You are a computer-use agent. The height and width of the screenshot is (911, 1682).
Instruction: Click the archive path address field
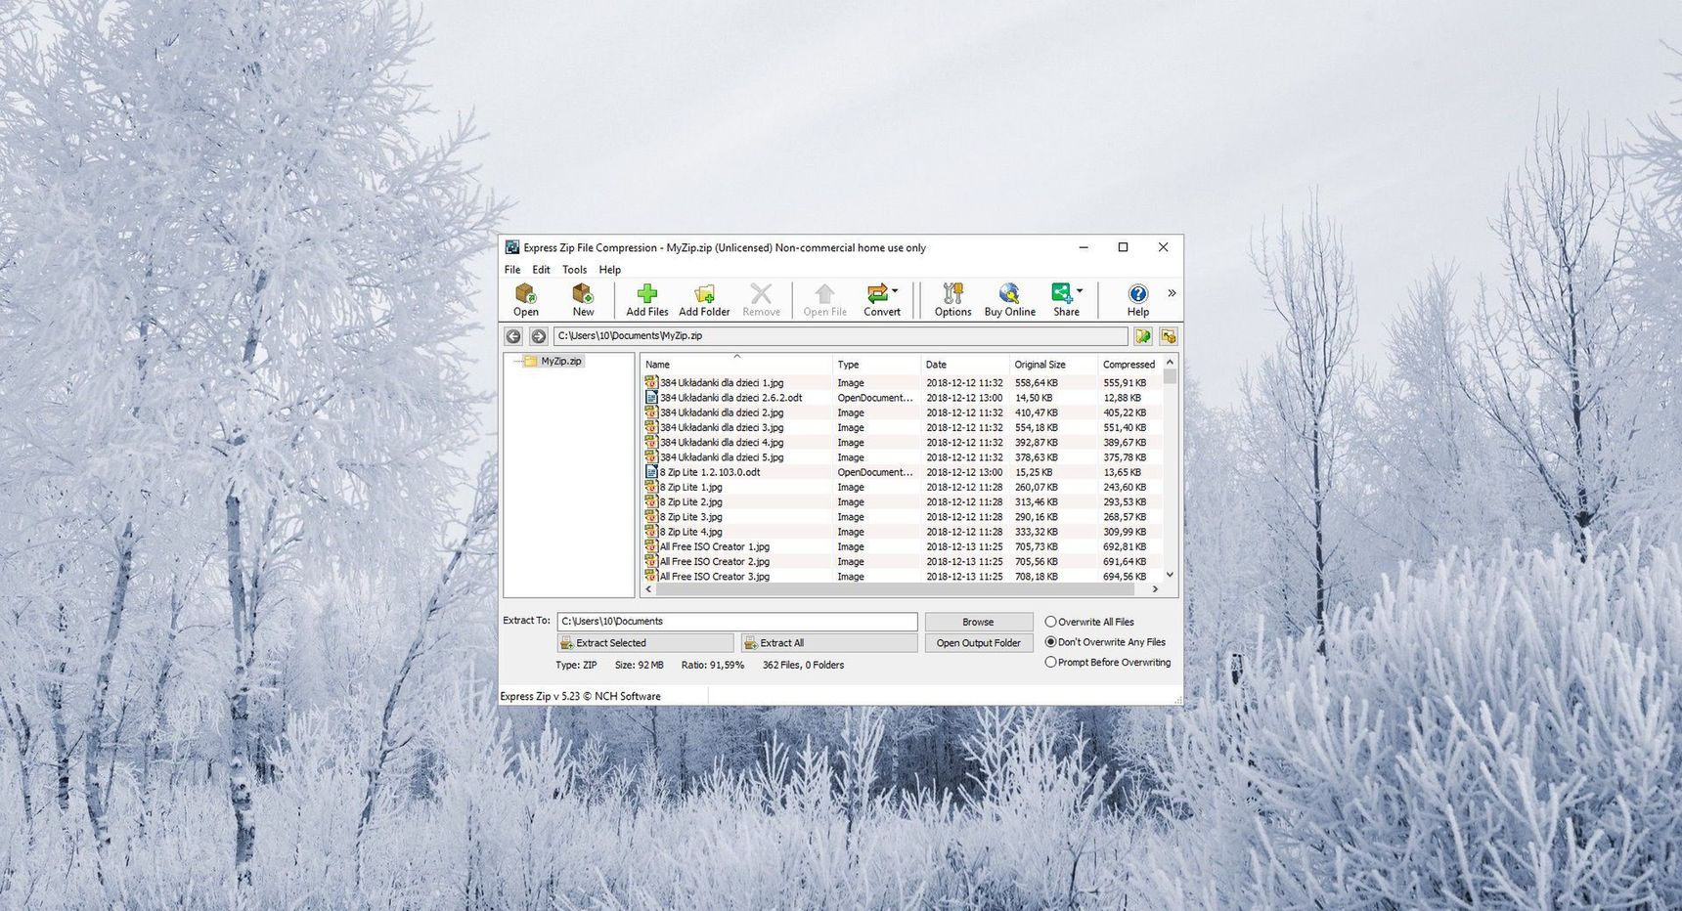click(840, 336)
